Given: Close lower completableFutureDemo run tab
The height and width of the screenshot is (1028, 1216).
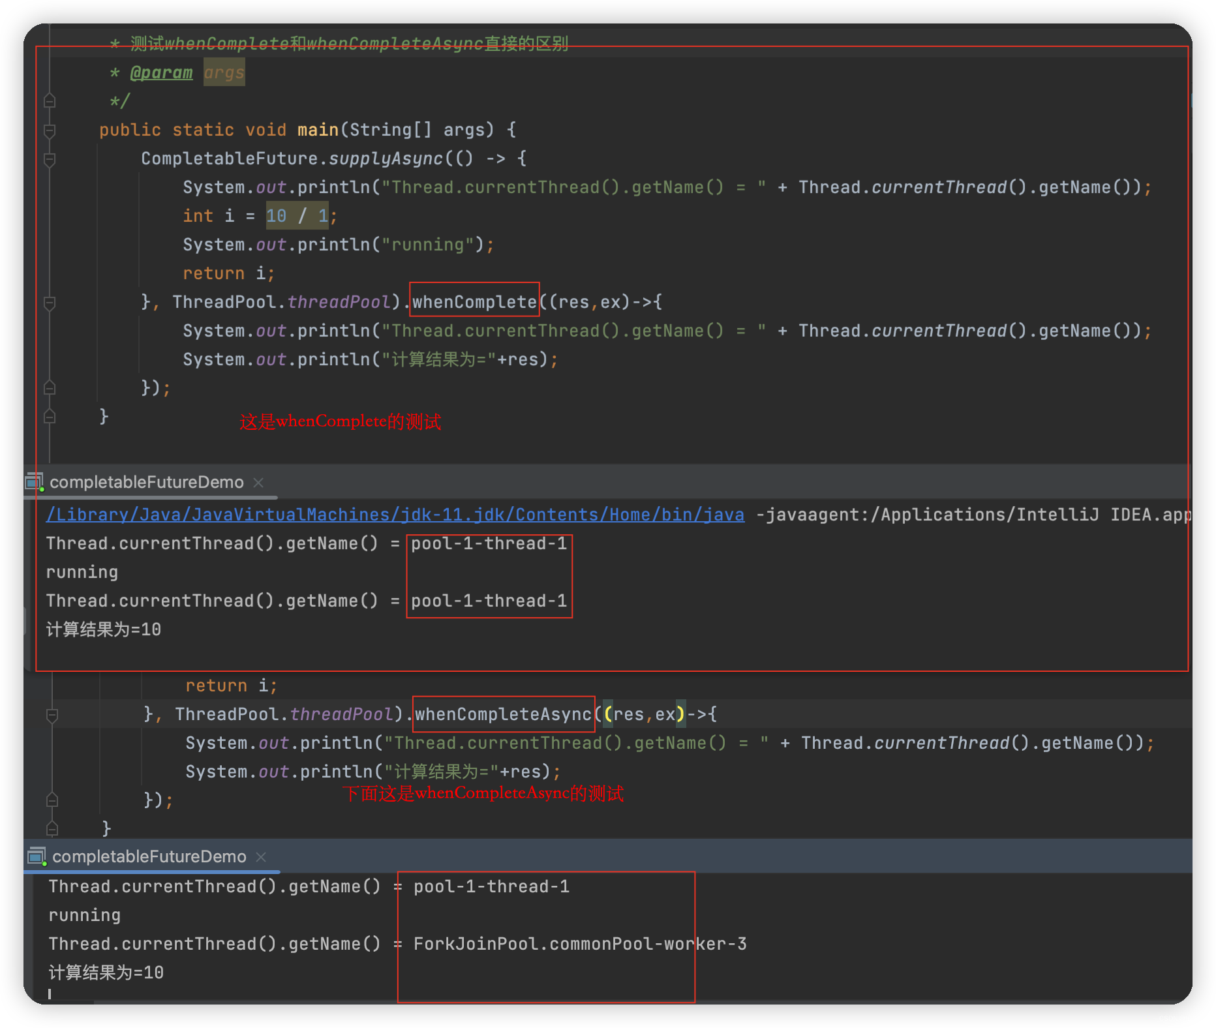Looking at the screenshot, I should point(261,856).
